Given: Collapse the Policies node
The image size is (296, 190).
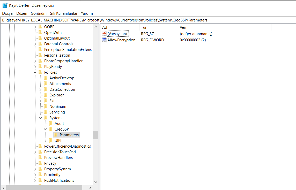Looking at the screenshot, I should coord(35,72).
